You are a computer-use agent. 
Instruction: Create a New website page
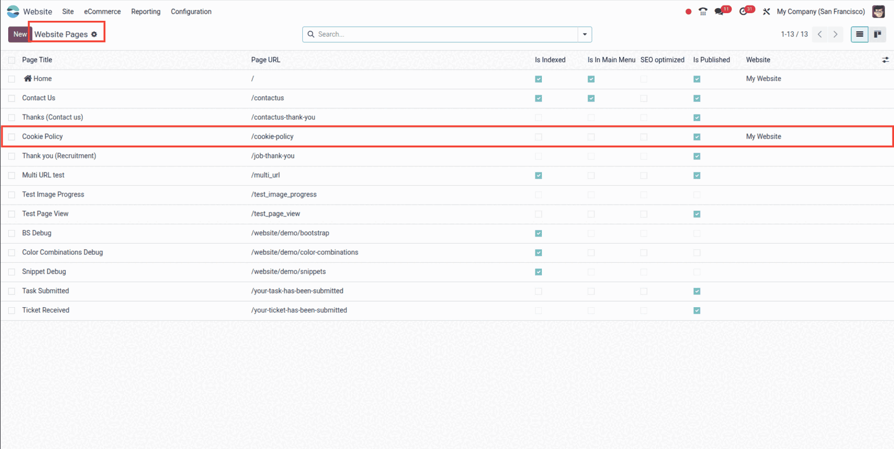point(20,34)
